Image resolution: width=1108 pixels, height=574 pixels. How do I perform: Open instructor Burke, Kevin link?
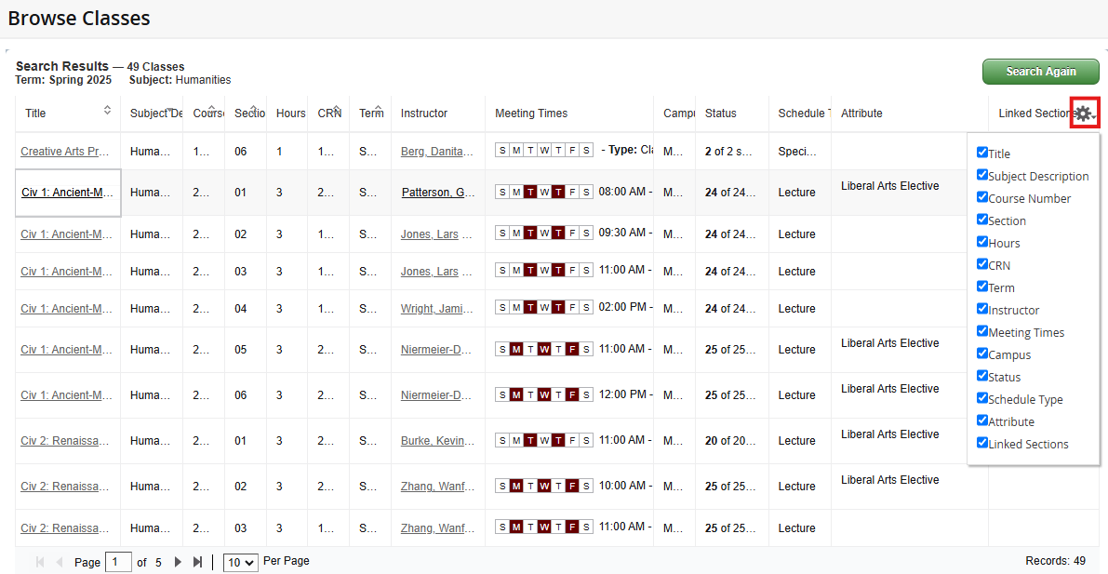pos(436,441)
